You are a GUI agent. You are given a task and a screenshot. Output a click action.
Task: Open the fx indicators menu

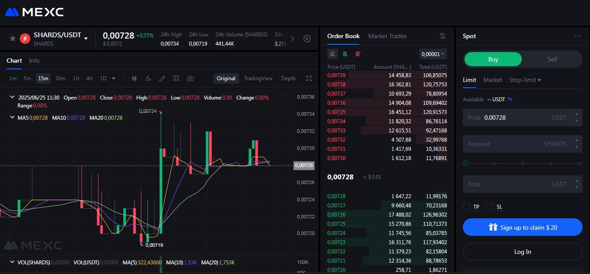click(148, 78)
